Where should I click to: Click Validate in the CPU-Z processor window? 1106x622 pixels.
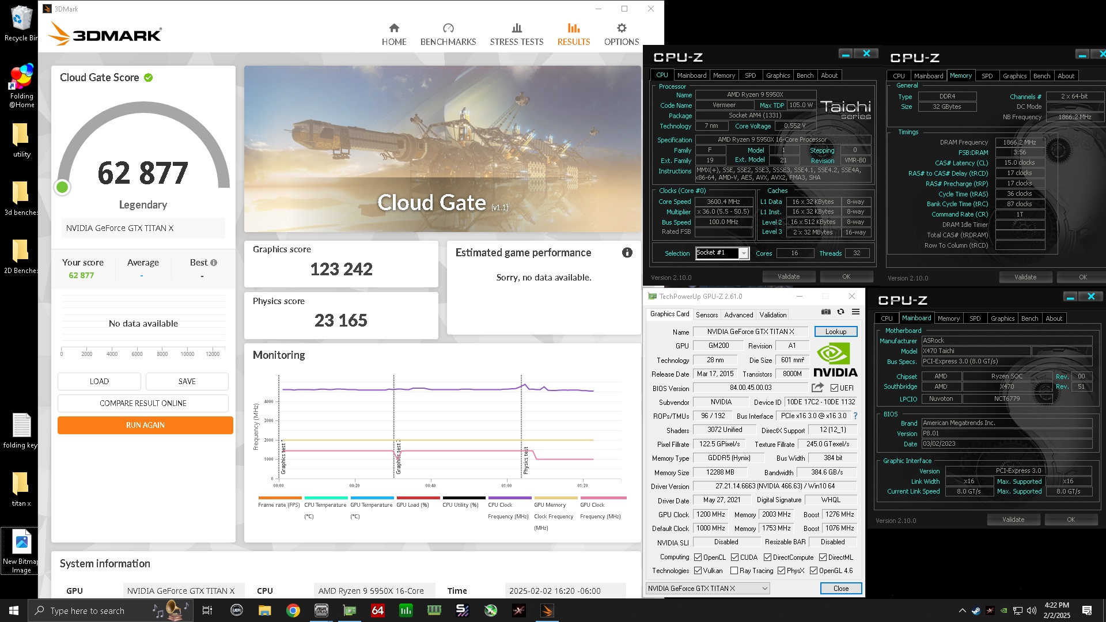click(789, 277)
